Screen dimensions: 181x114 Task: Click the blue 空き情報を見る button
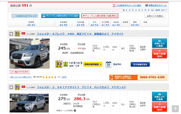point(140,64)
